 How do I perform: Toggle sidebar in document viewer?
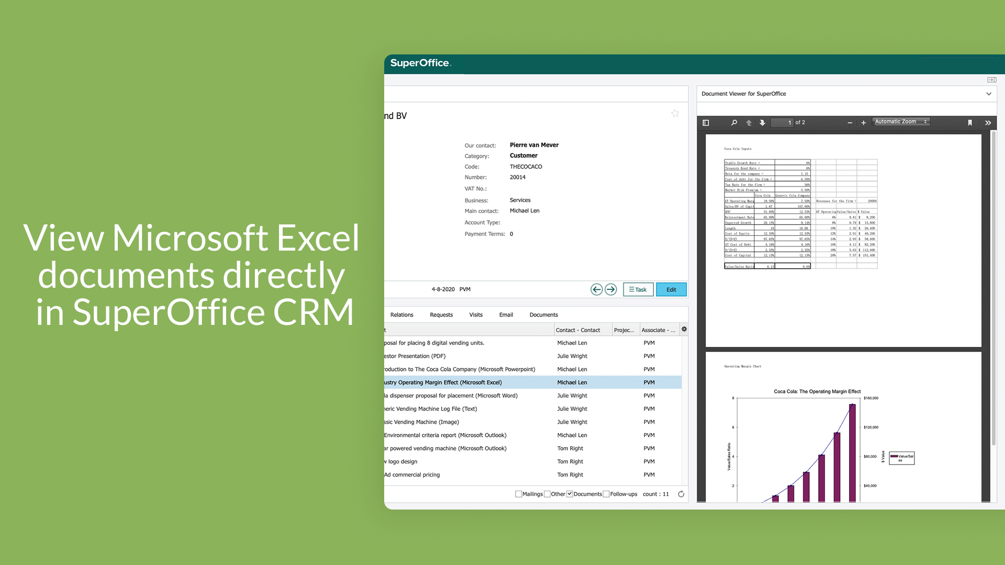coord(706,122)
